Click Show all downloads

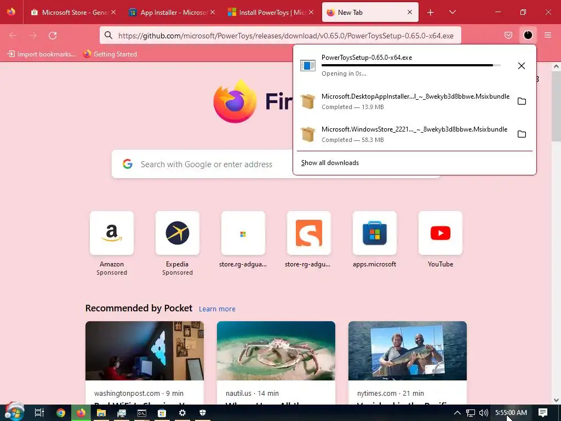tap(330, 163)
